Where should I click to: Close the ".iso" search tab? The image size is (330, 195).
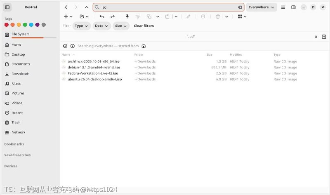316,37
